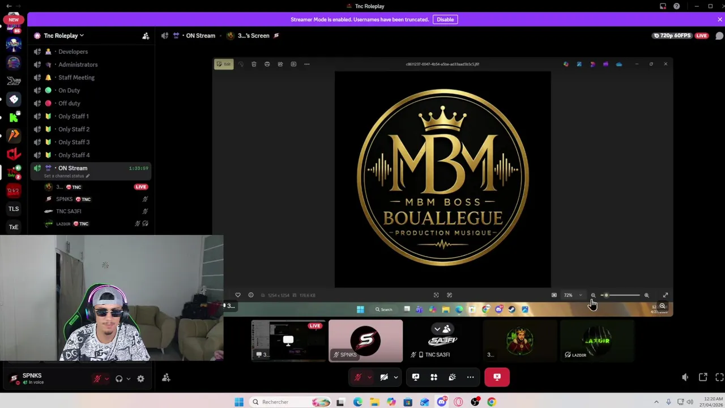
Task: Open the input options arrow beside user-panel mic
Action: click(x=106, y=379)
